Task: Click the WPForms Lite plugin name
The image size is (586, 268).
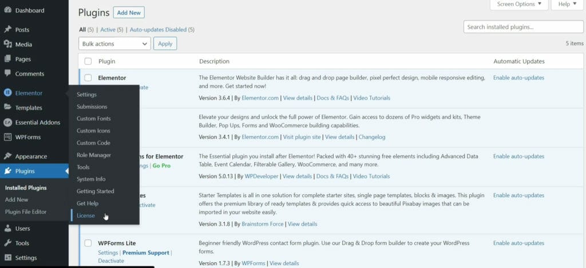Action: 117,243
